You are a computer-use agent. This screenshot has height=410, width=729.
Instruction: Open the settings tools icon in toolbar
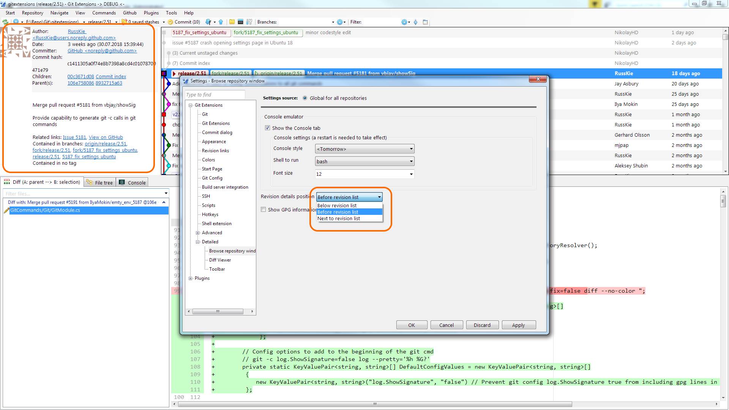(x=249, y=22)
